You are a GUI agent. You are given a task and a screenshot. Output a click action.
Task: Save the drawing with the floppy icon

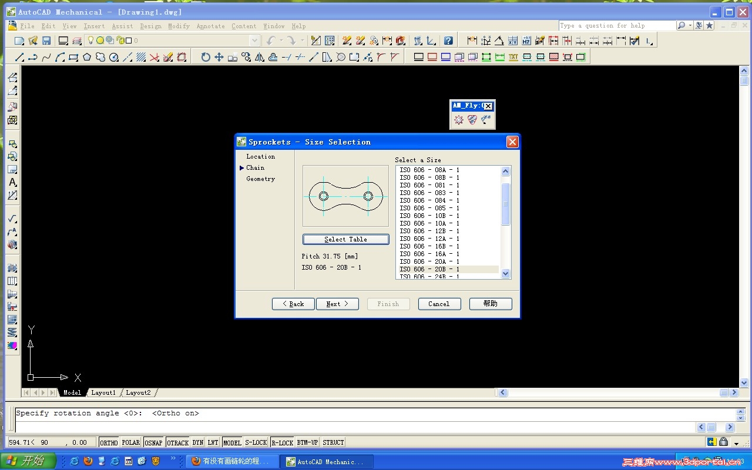click(x=46, y=41)
